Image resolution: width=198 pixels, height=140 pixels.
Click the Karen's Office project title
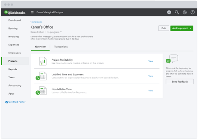click(x=42, y=27)
